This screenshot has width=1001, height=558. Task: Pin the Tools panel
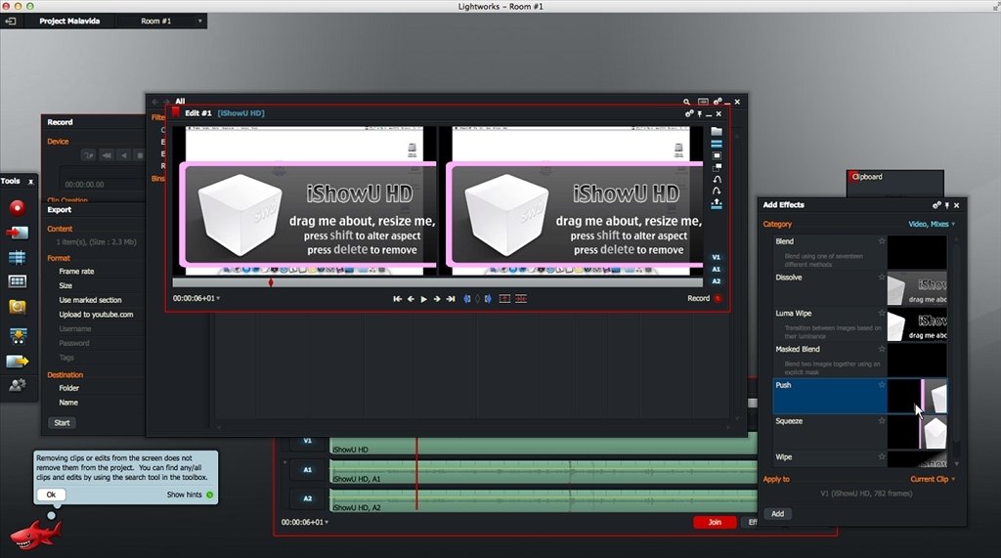tap(30, 182)
